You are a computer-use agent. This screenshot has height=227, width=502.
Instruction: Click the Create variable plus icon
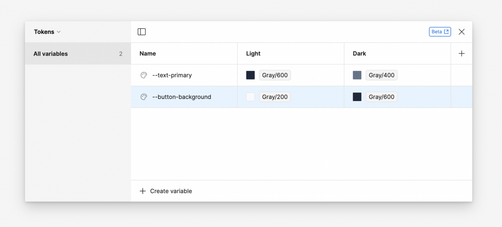[x=143, y=191]
